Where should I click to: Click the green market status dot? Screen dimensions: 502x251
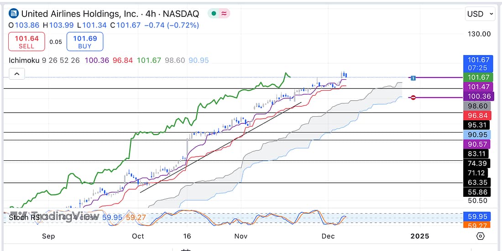tap(213, 14)
